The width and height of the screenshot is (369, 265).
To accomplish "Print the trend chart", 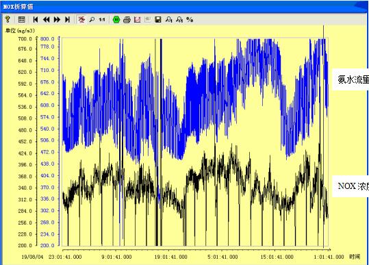I will pyautogui.click(x=127, y=20).
